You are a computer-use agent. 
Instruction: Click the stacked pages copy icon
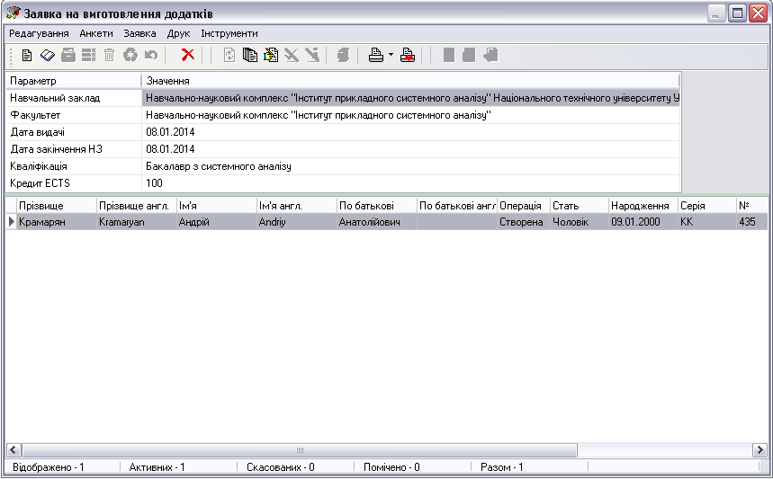(x=250, y=55)
